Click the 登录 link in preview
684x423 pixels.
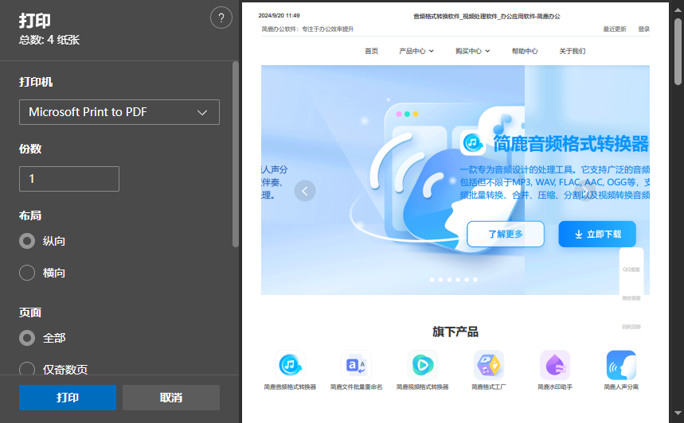[644, 29]
